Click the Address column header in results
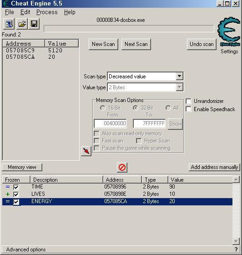Image resolution: width=242 pixels, height=255 pixels. tap(24, 44)
